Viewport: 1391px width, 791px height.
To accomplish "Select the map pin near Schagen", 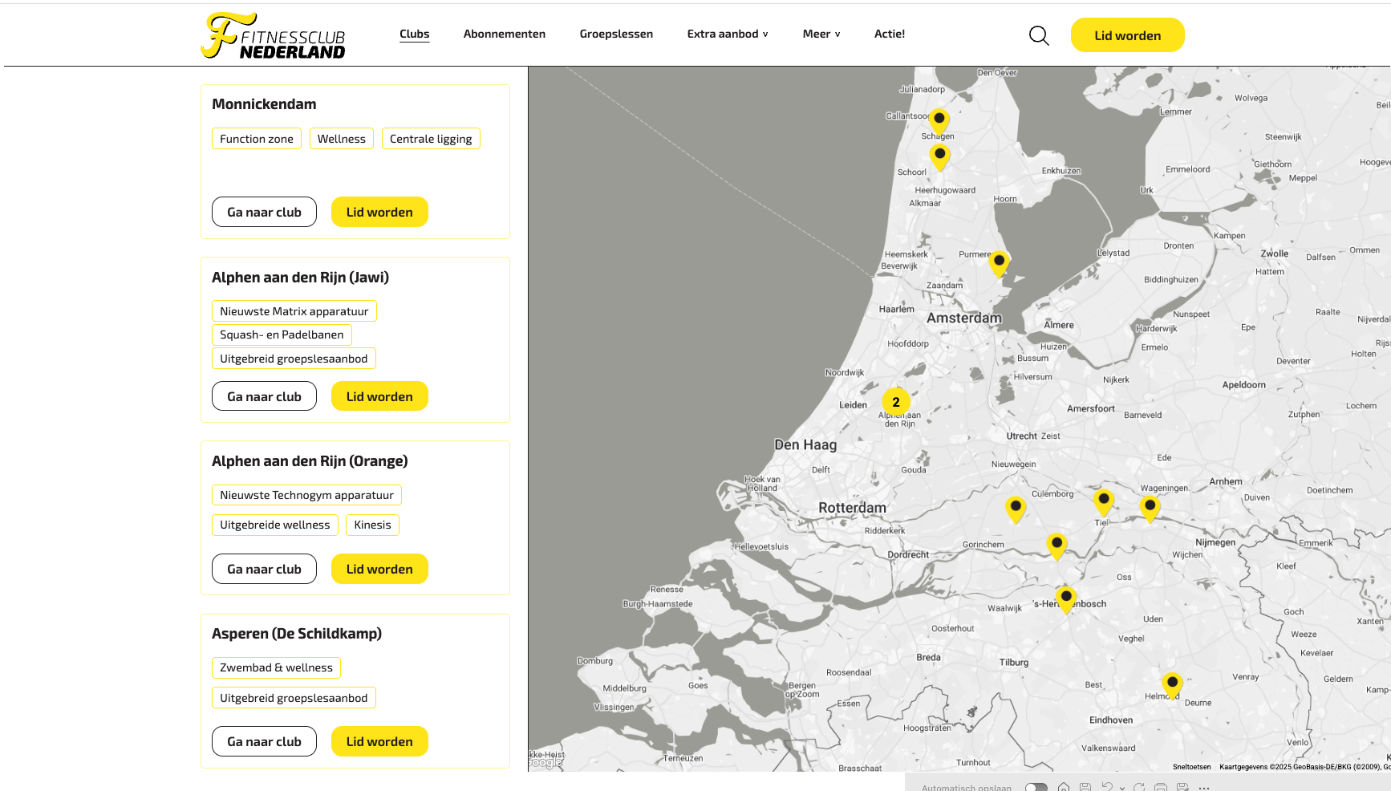I will click(939, 120).
